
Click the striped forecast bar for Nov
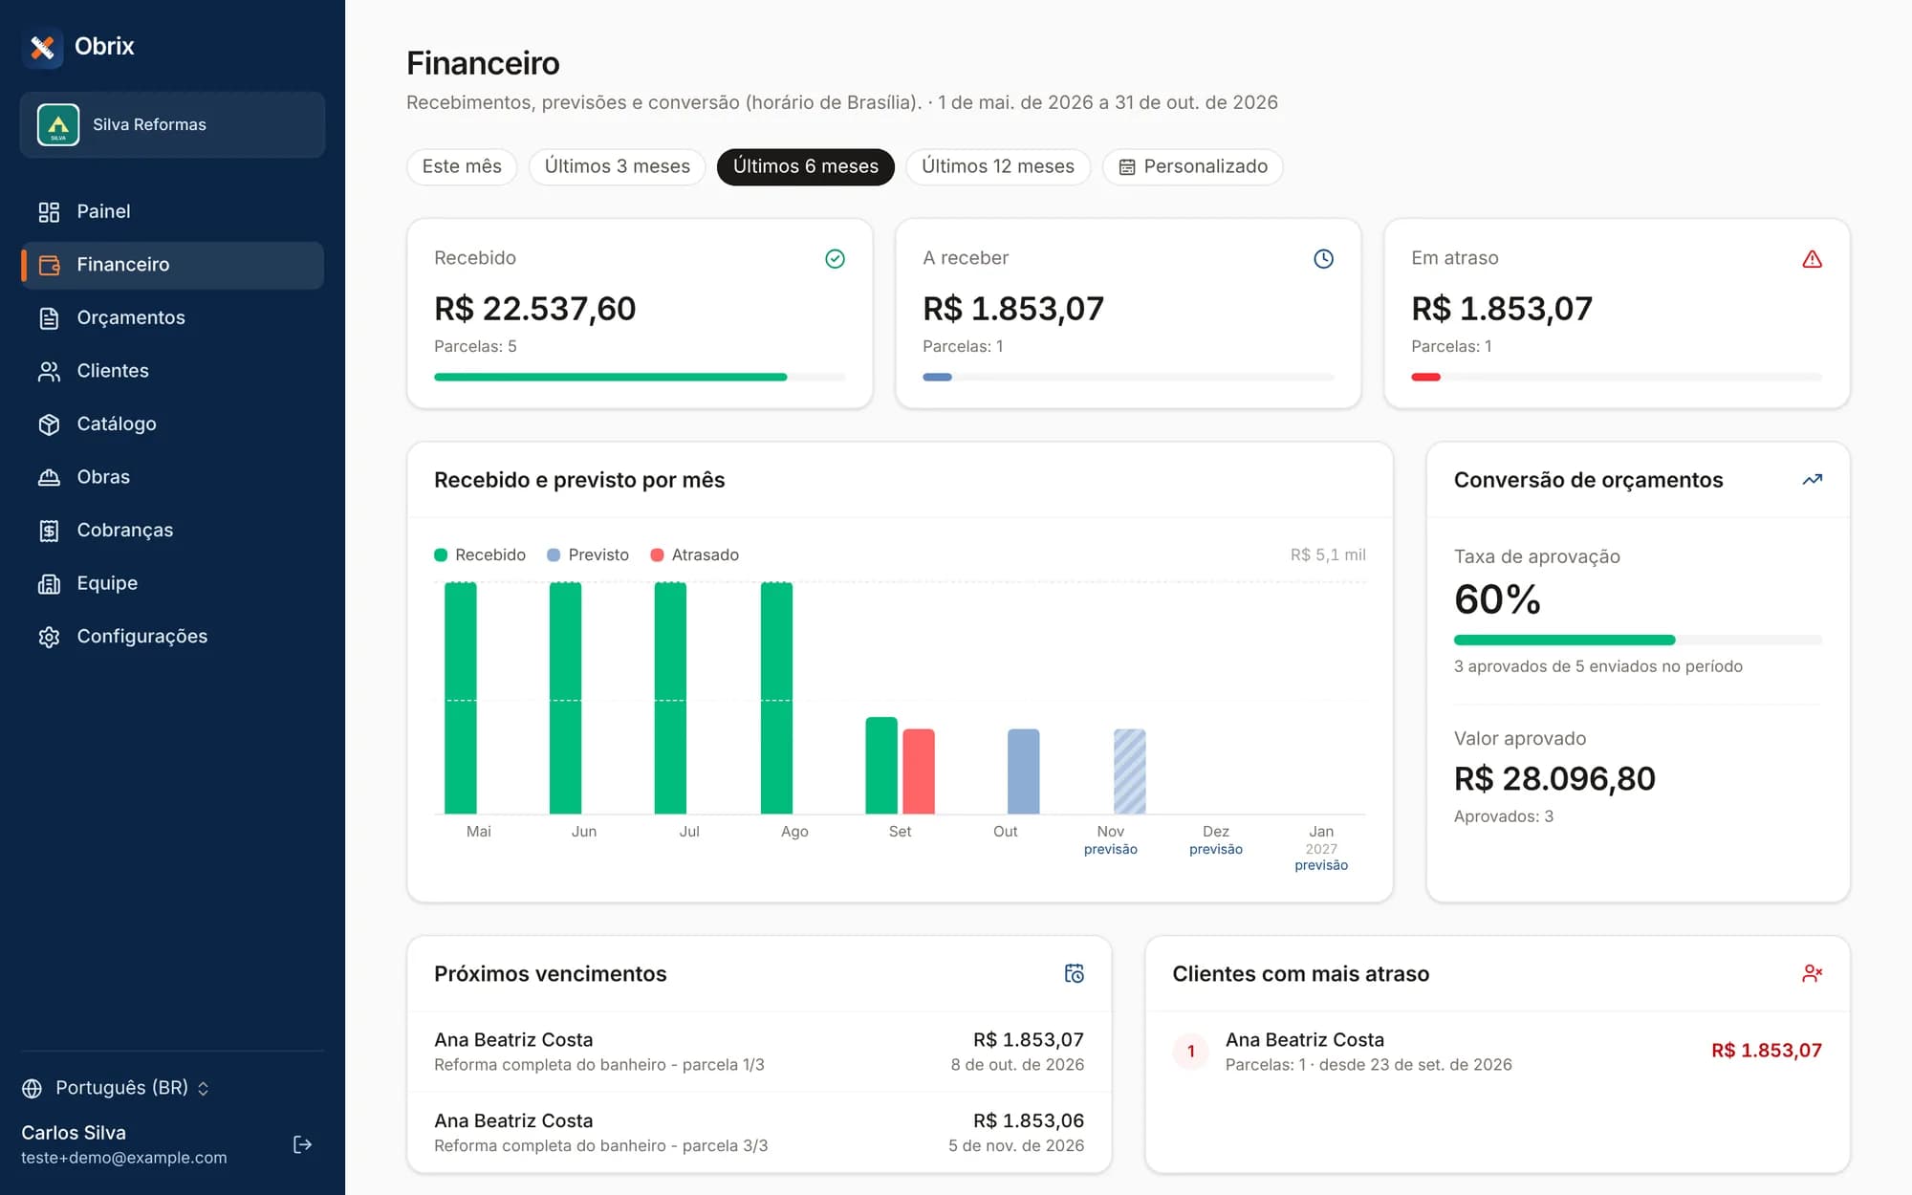[1129, 771]
